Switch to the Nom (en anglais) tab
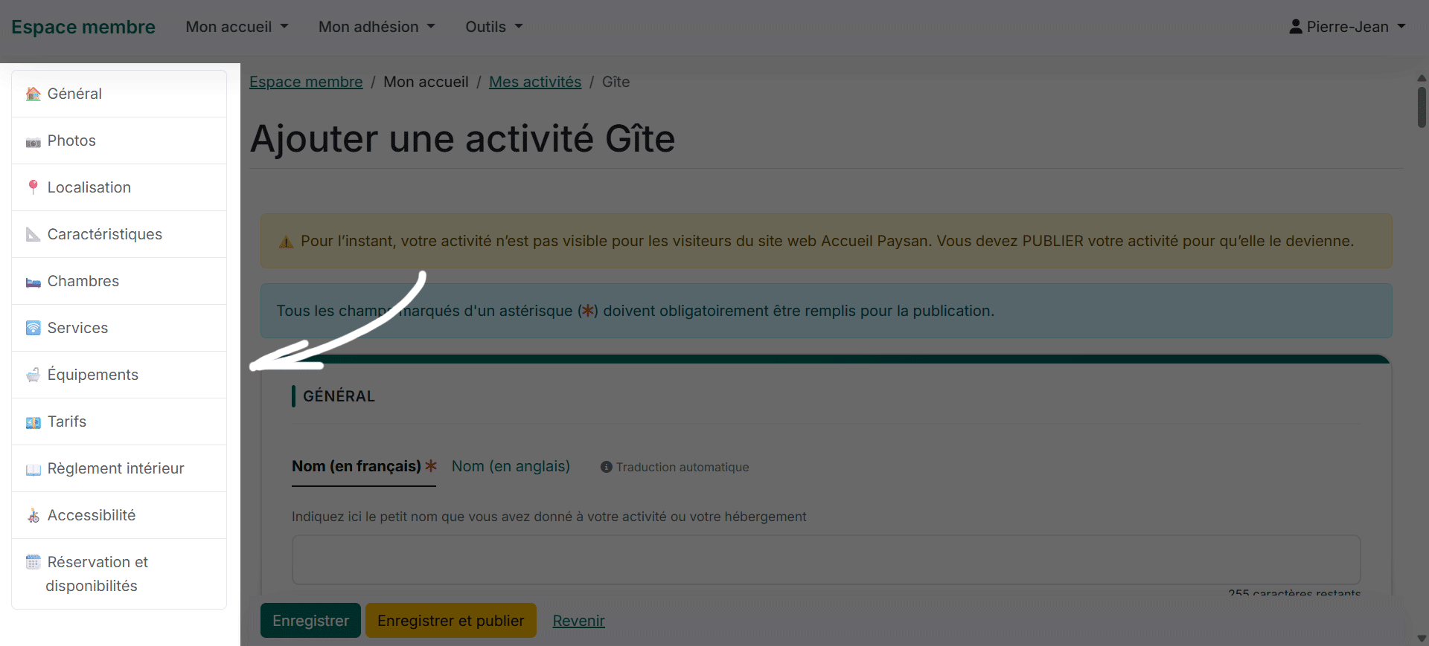The height and width of the screenshot is (646, 1429). [511, 466]
